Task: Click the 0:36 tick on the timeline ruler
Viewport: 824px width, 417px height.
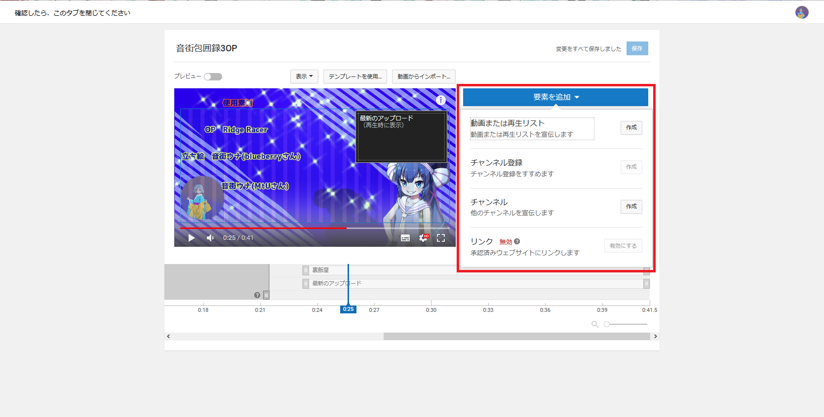Action: point(545,310)
